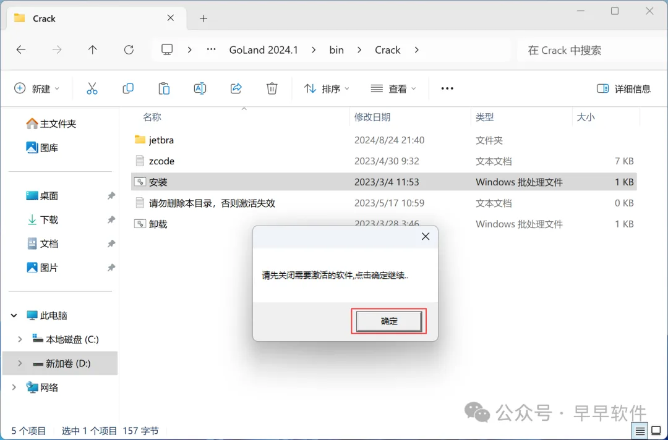Go forward with the forward arrow
668x440 pixels.
pyautogui.click(x=57, y=50)
